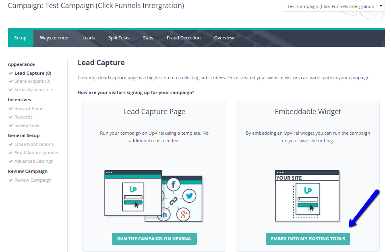This screenshot has width=391, height=252.
Task: Click the Embeddable Widget YOUR SITE illustration
Action: pos(307,196)
